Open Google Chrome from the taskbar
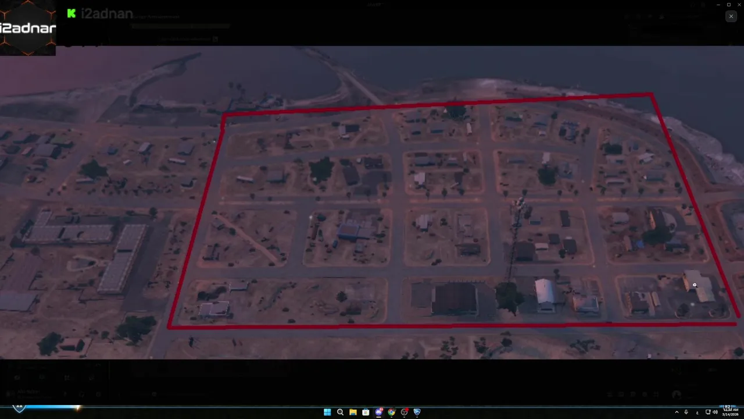The image size is (744, 419). (x=392, y=412)
